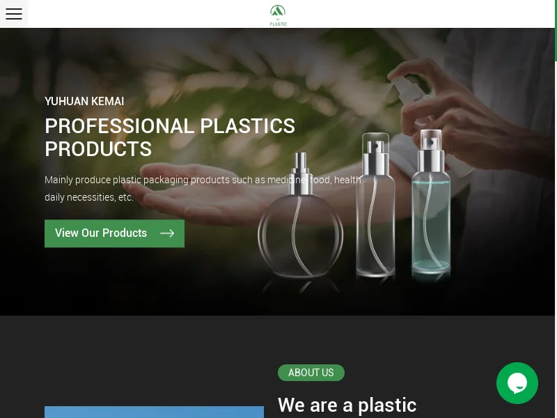Click the spray bottle with teal liquid
This screenshot has width=557, height=418.
tap(431, 203)
